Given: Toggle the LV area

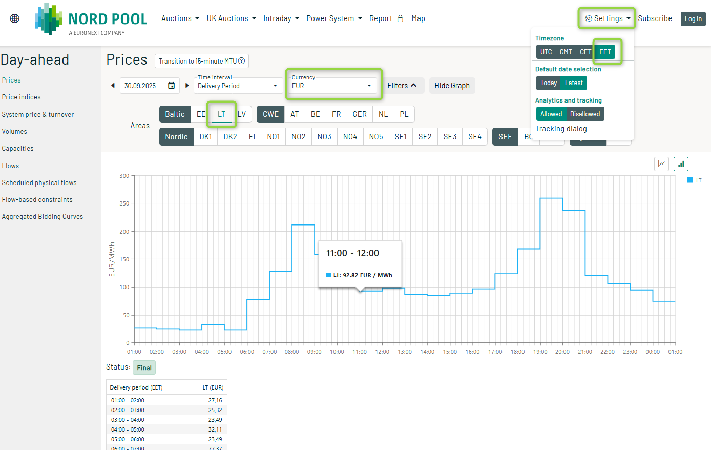Looking at the screenshot, I should (242, 114).
